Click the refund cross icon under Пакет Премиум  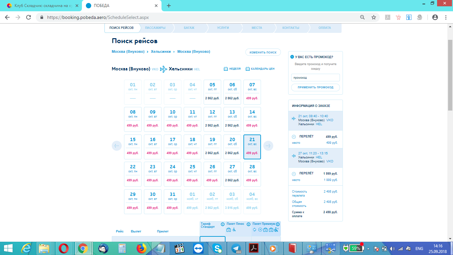(x=260, y=229)
